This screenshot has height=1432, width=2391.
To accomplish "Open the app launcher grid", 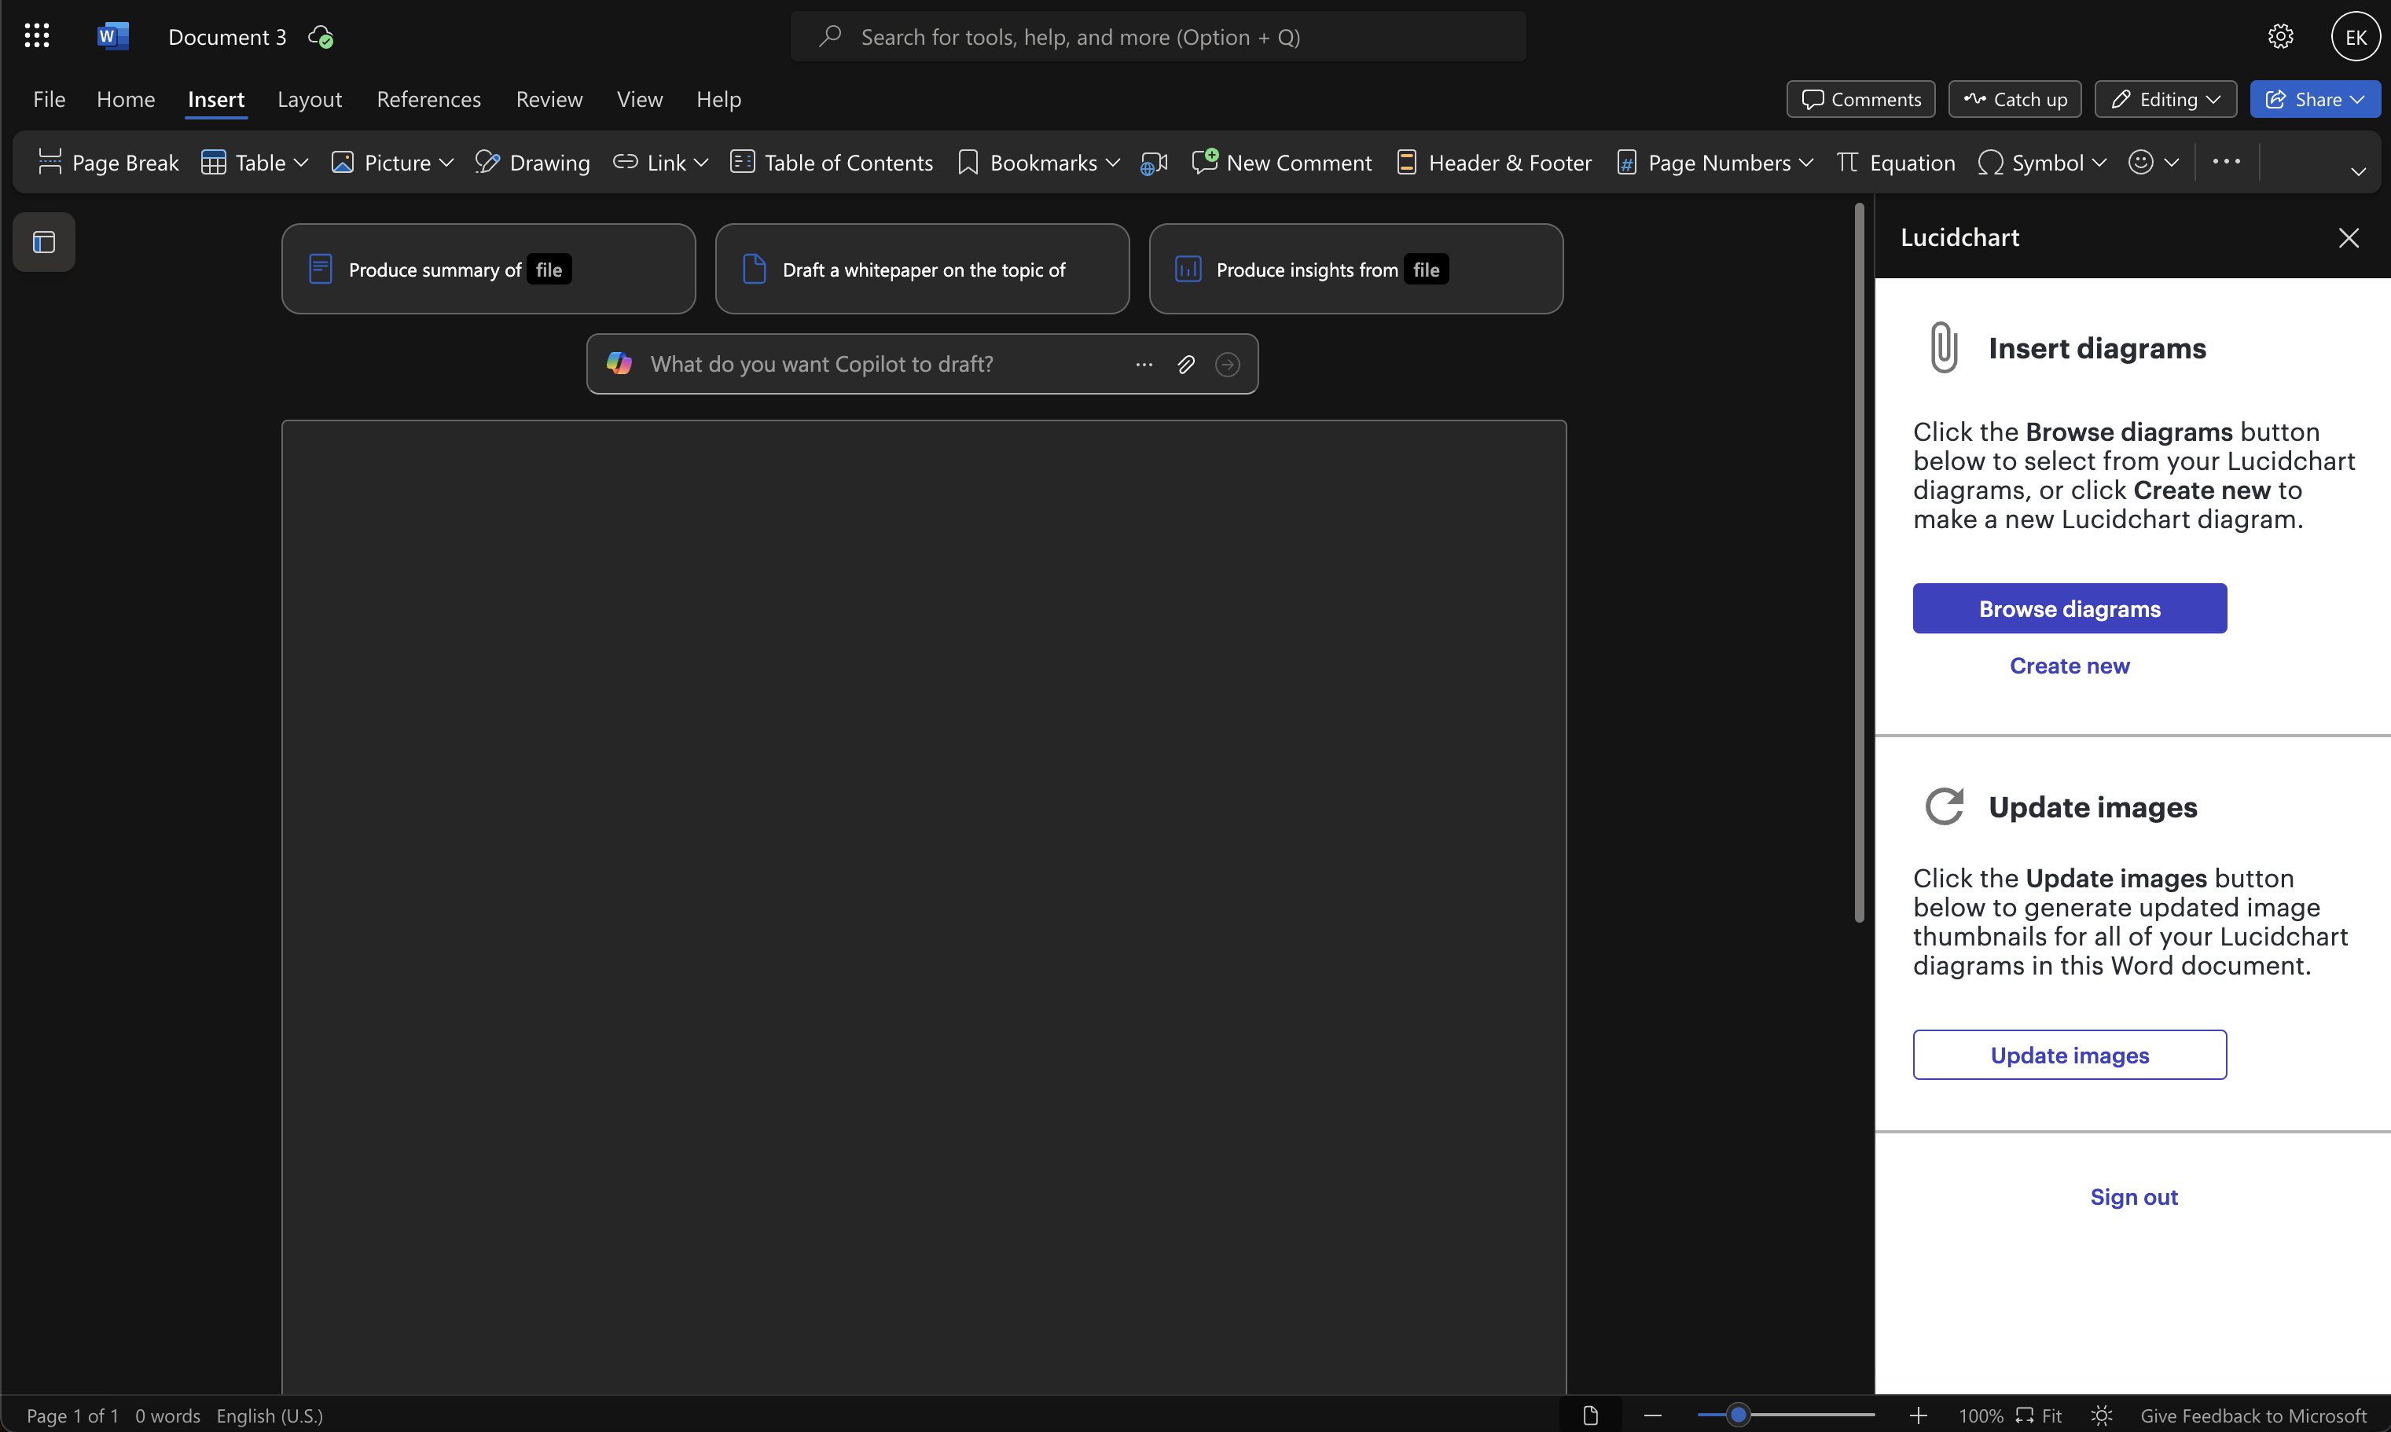I will click(37, 37).
